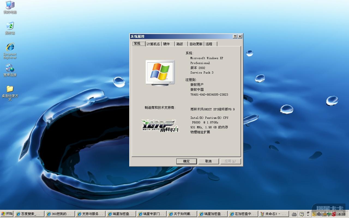Click the briefcase tray icon
The height and width of the screenshot is (218, 349).
(324, 214)
